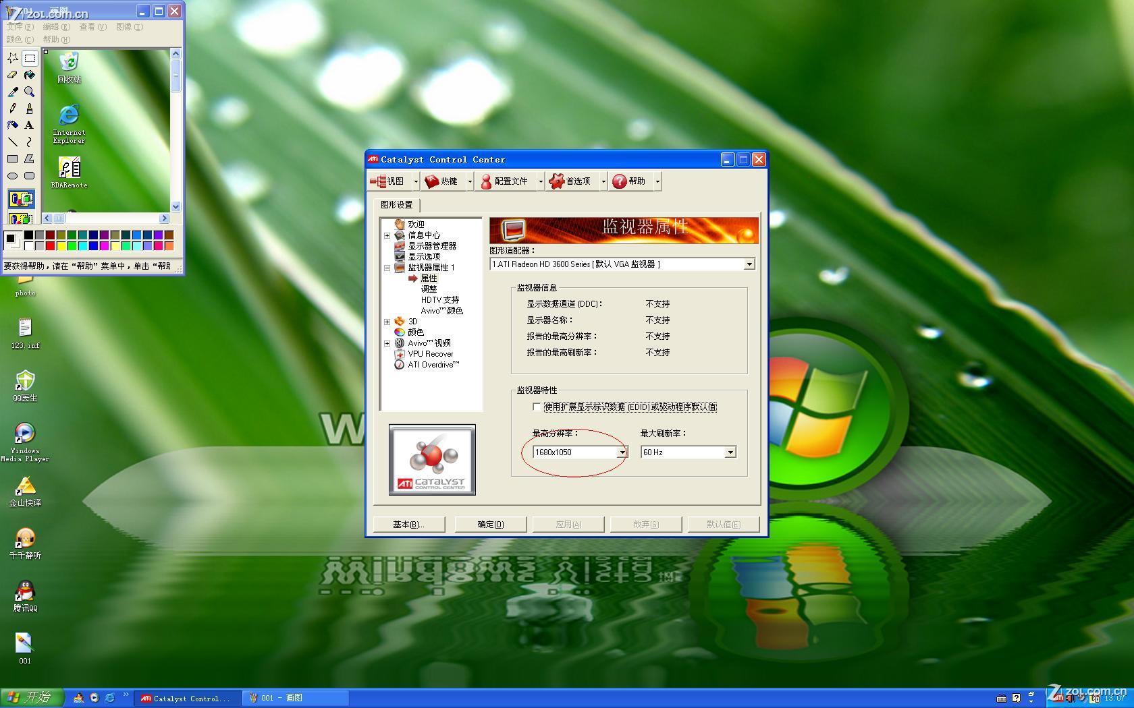Image resolution: width=1134 pixels, height=708 pixels.
Task: Click the 123.inf file on desktop
Action: coord(25,334)
